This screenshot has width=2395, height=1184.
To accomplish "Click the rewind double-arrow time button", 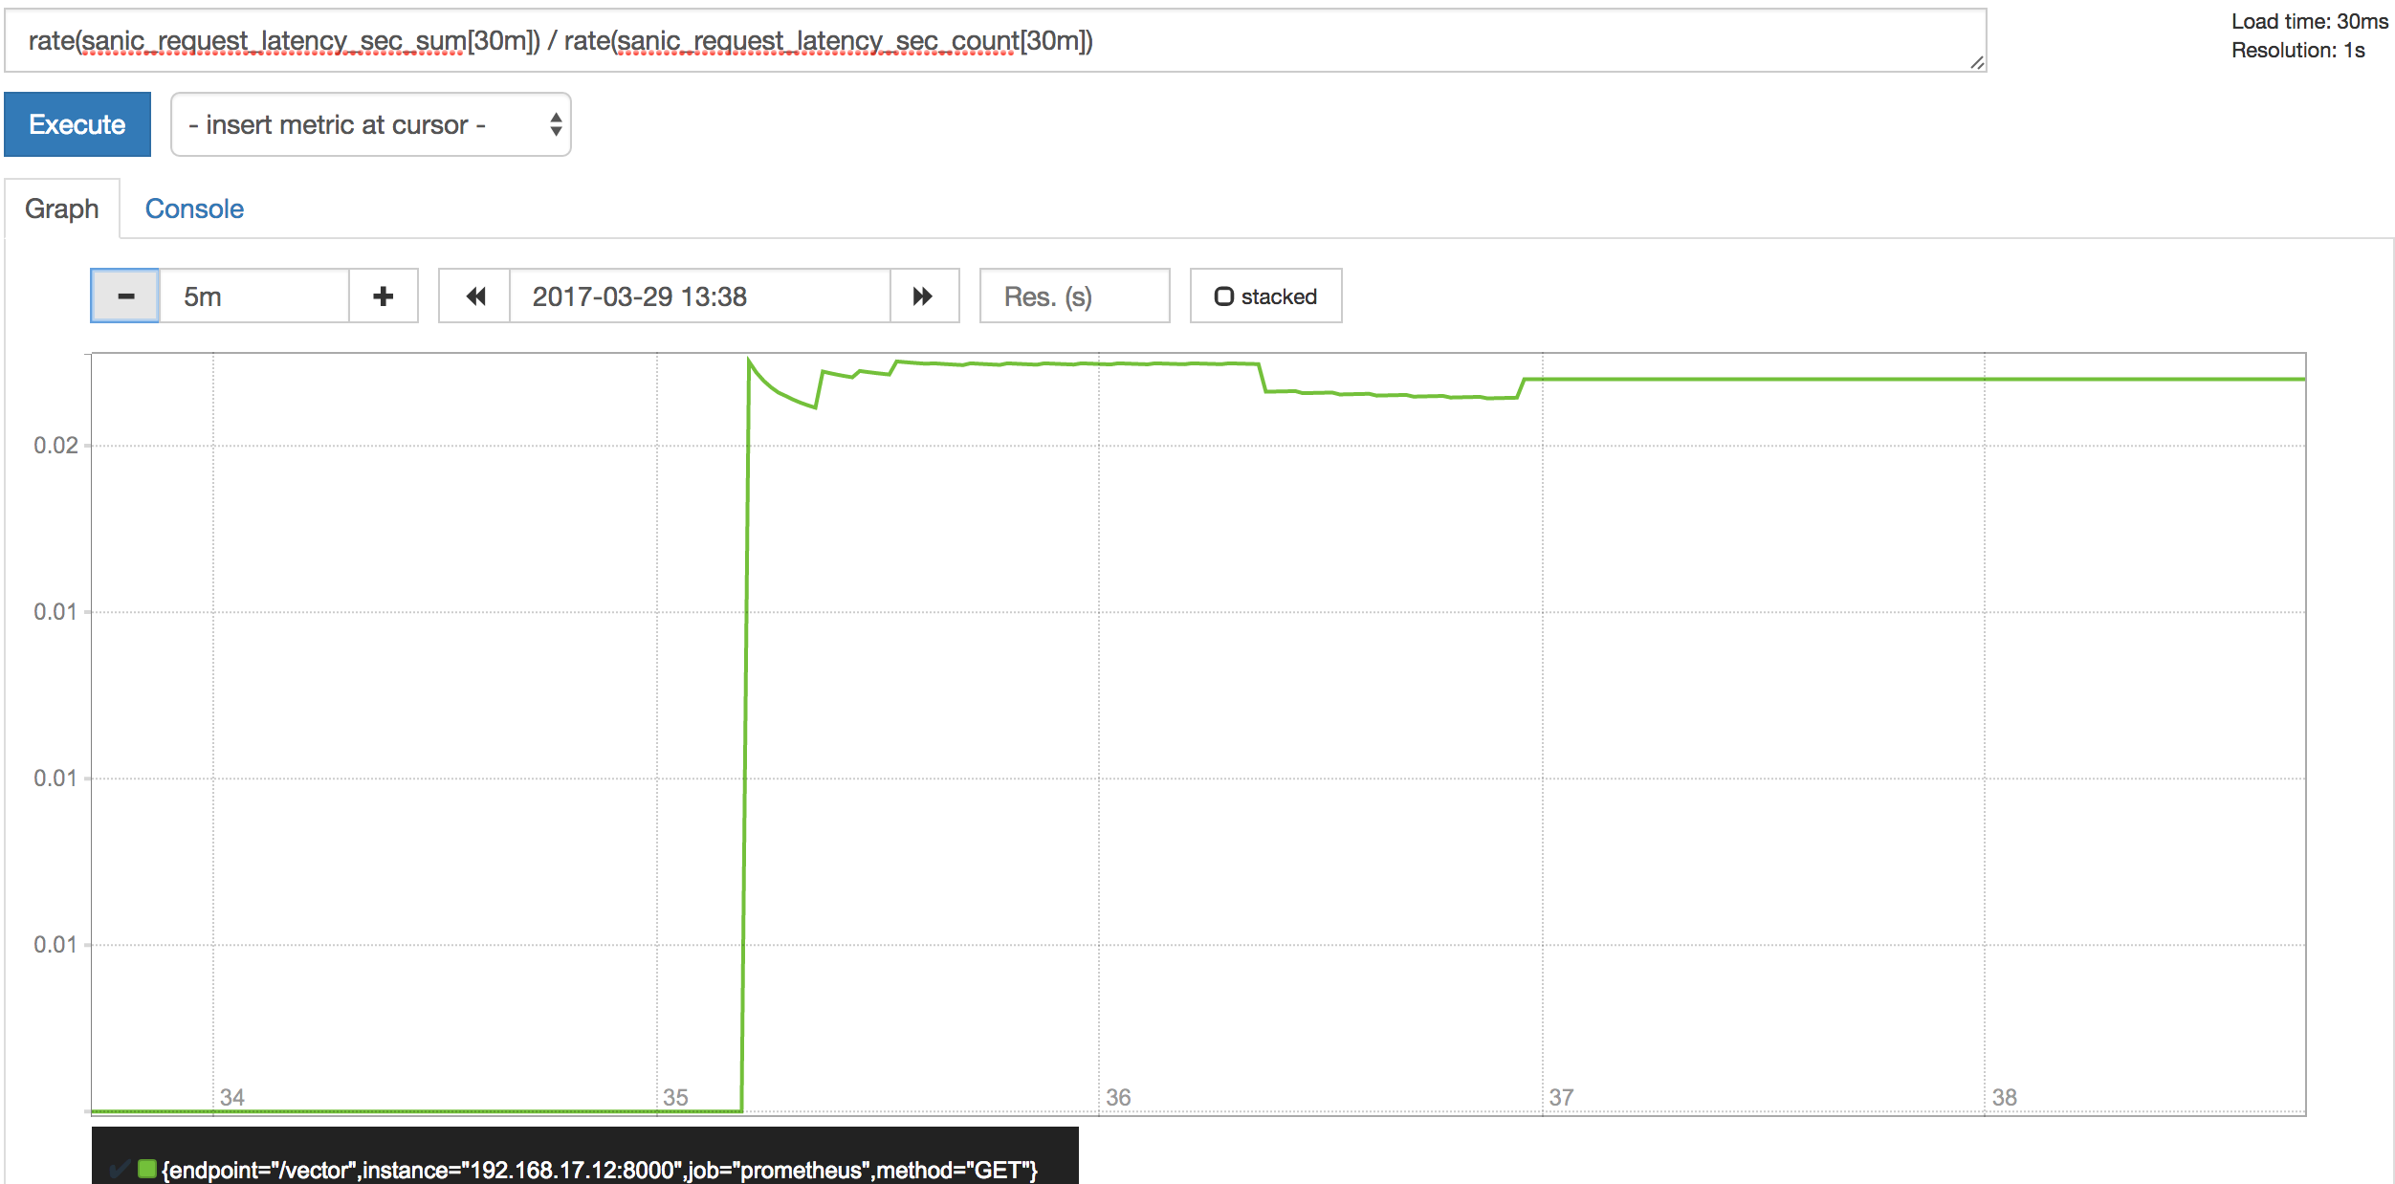I will pos(475,296).
